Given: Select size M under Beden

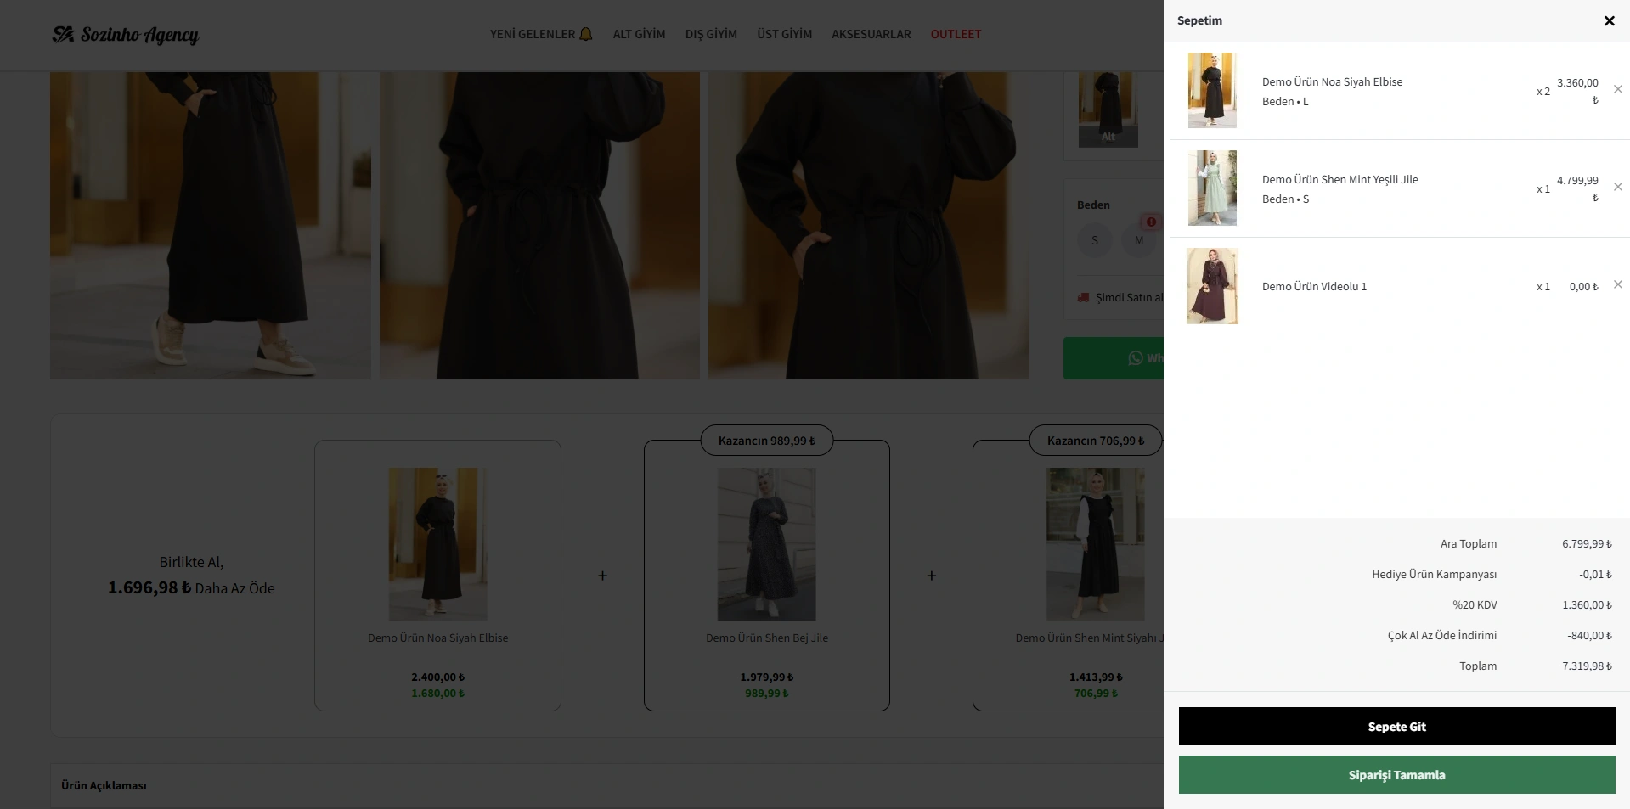Looking at the screenshot, I should (x=1139, y=241).
